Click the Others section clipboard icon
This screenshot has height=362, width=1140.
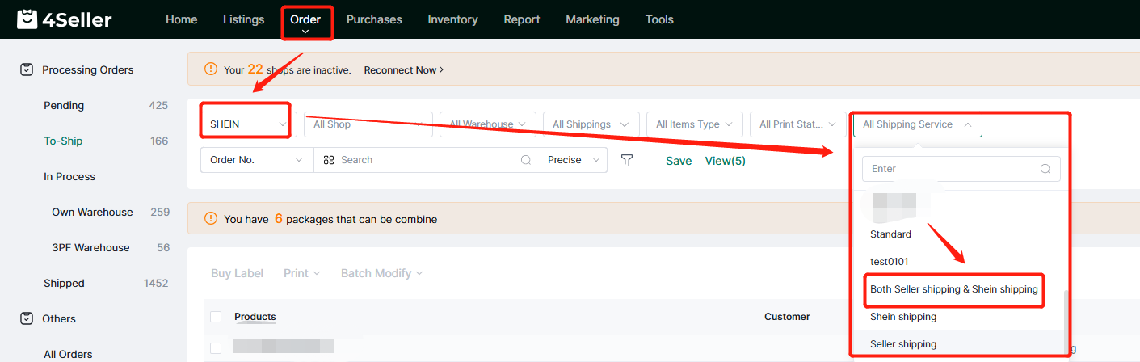27,319
